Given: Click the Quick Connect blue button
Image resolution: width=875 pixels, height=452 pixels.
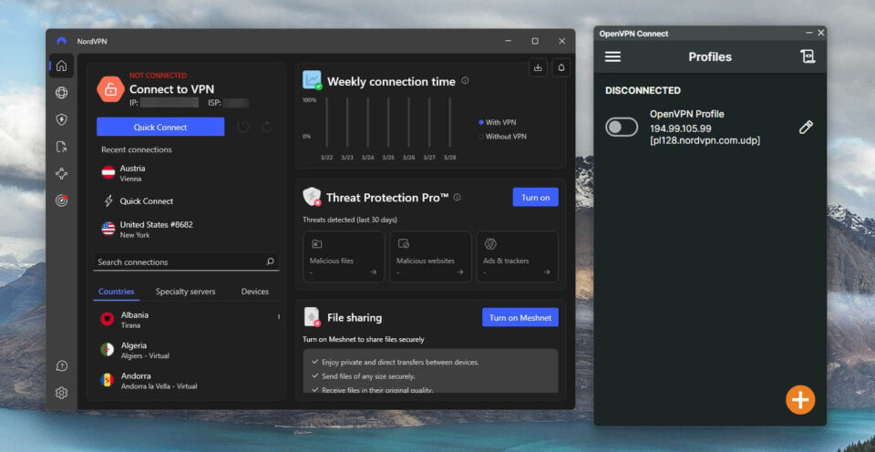Looking at the screenshot, I should coord(160,127).
